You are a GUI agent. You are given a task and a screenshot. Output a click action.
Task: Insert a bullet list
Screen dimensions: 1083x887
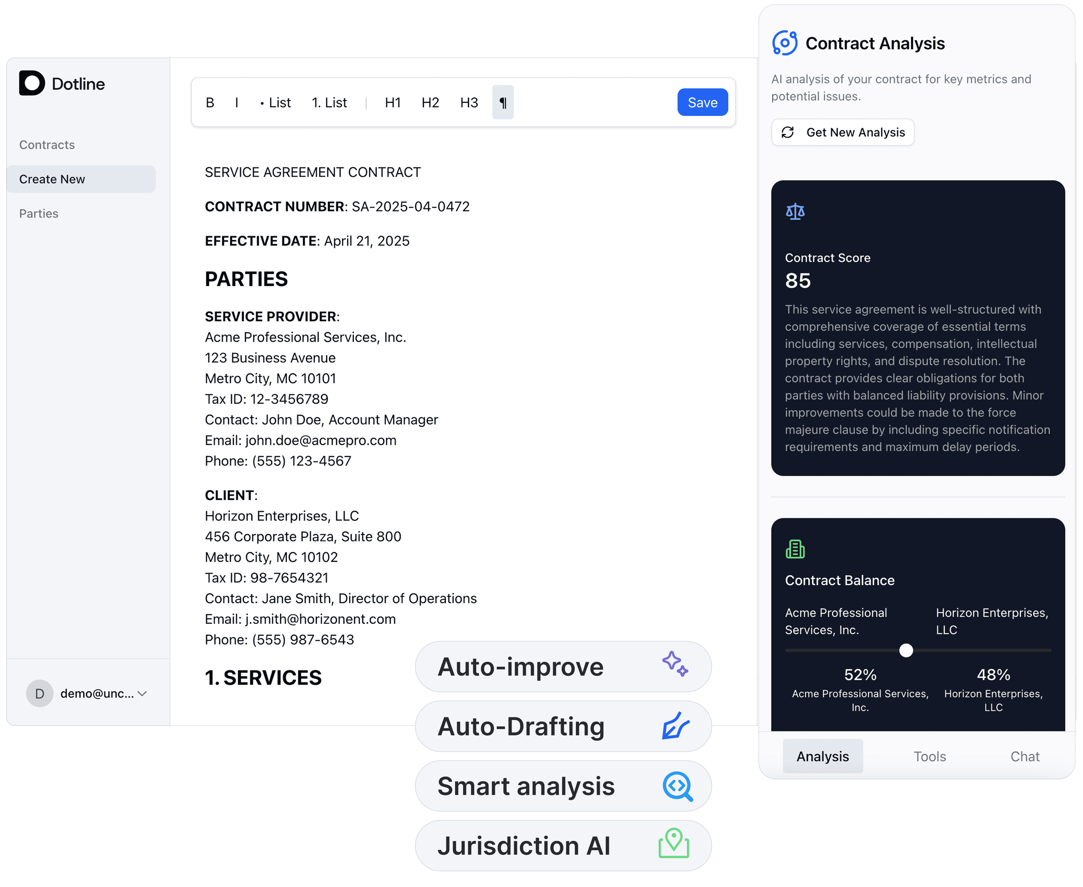276,103
